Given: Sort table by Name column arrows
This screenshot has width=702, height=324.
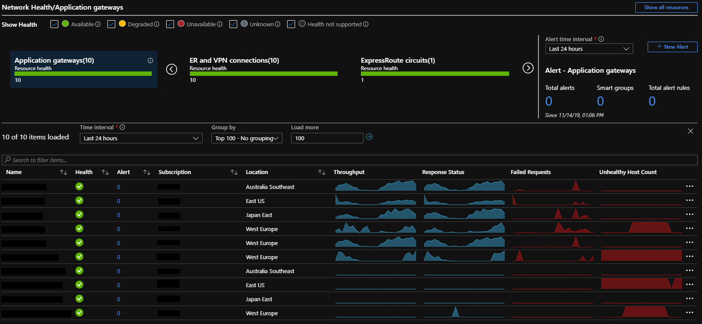Looking at the screenshot, I should [64, 172].
